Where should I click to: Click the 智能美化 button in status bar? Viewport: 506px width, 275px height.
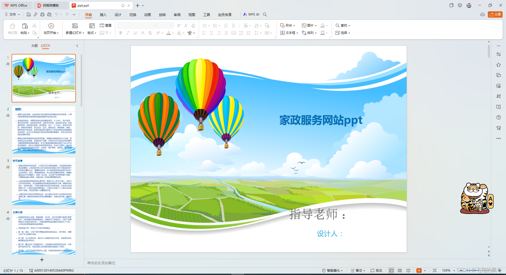click(x=333, y=271)
